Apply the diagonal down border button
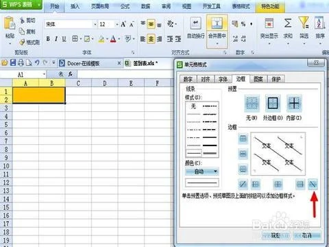This screenshot has width=329, height=247. coord(313,184)
